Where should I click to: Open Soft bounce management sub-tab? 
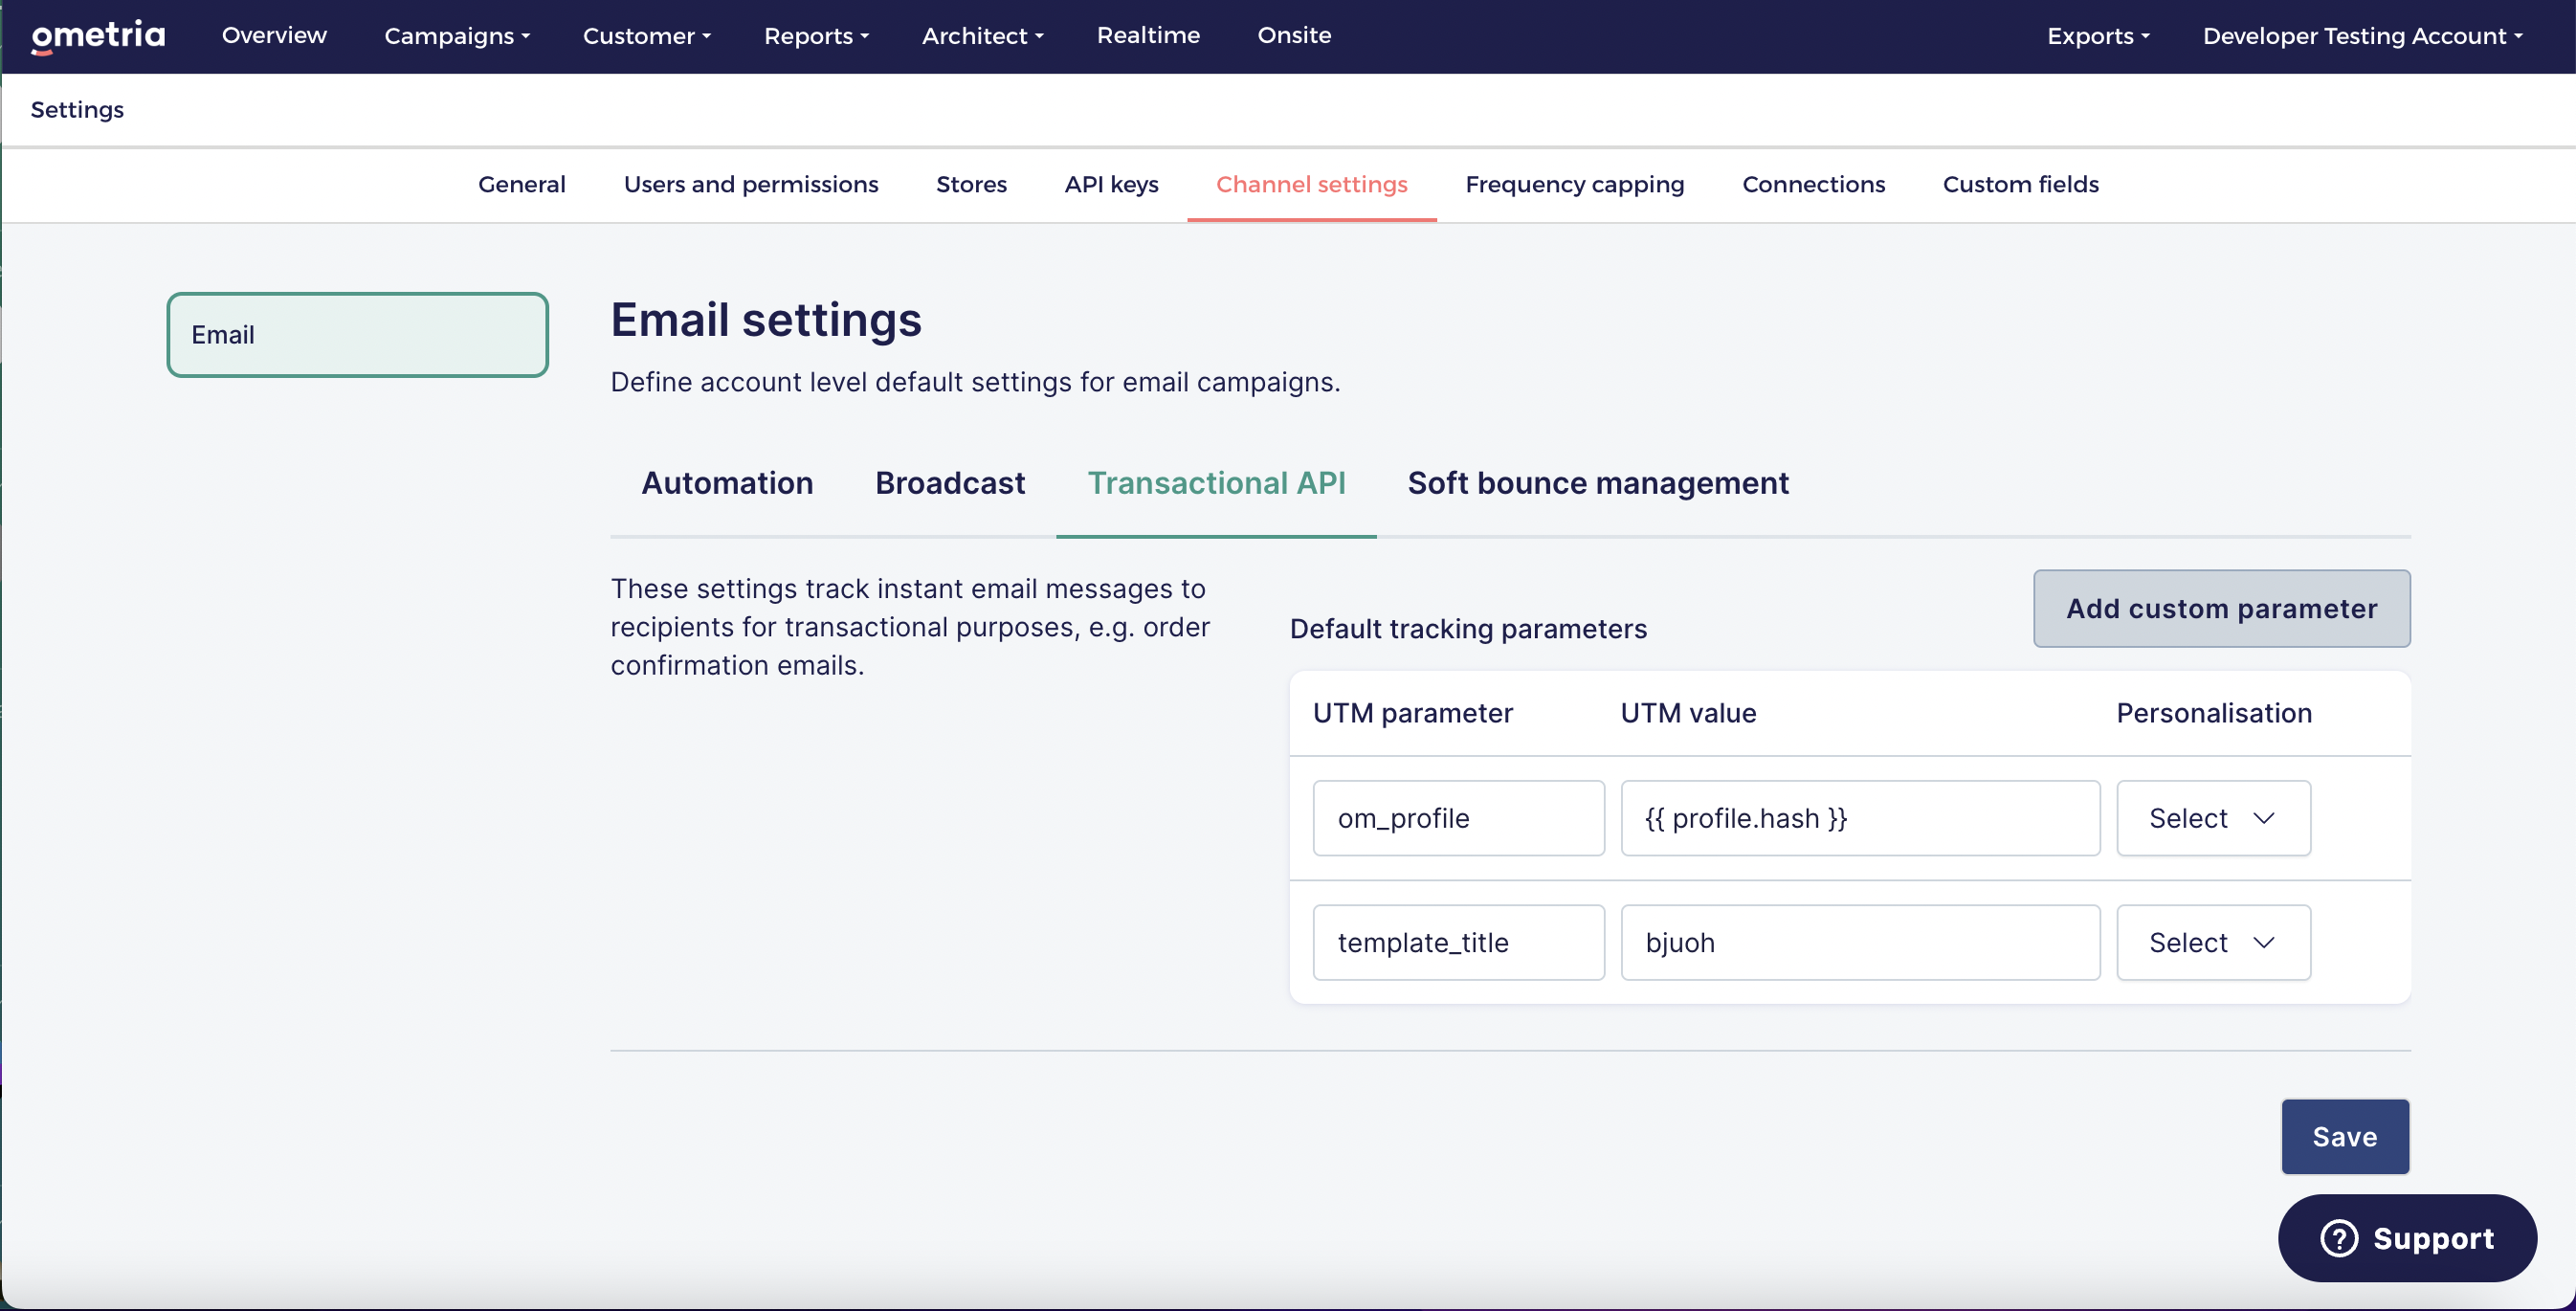[1598, 484]
